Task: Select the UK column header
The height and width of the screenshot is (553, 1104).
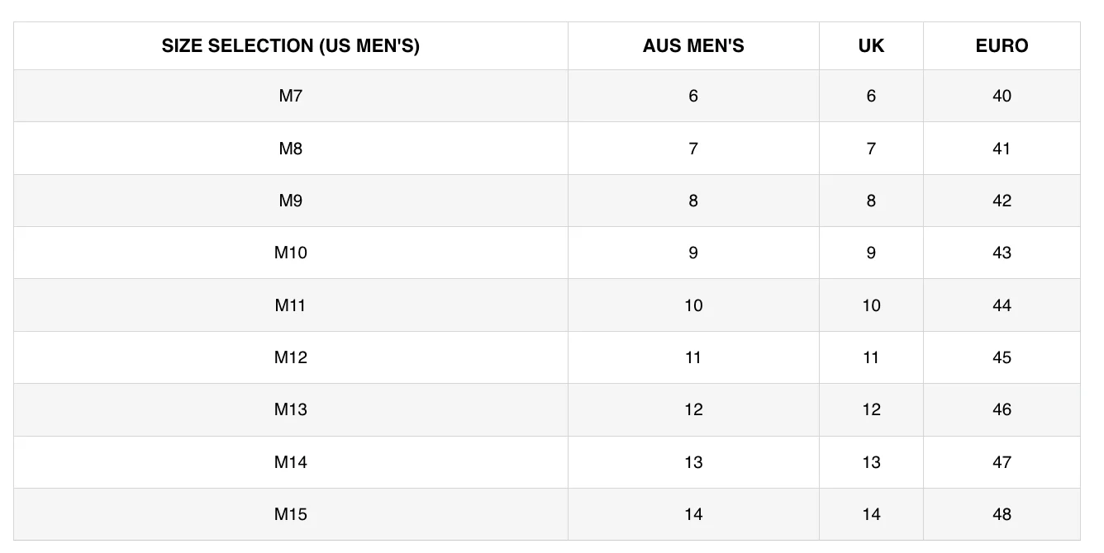Action: (871, 46)
